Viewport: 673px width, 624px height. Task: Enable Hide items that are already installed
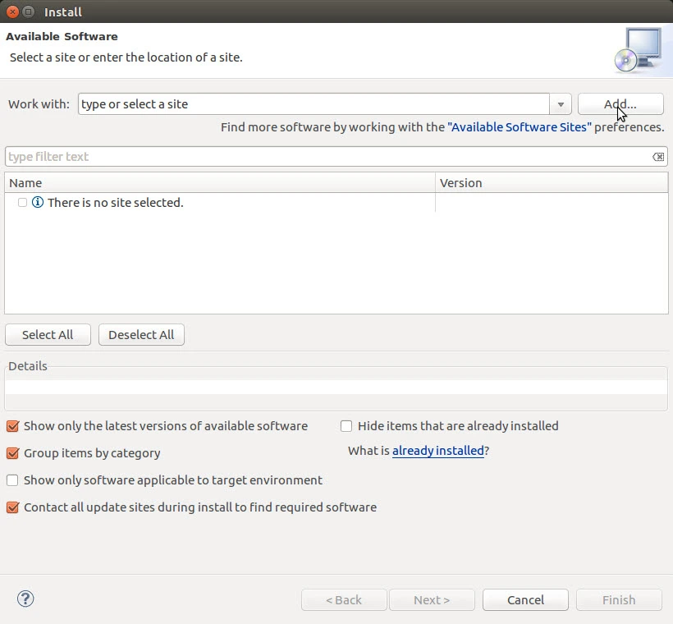346,426
